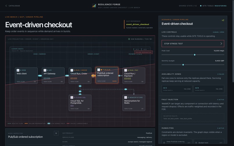Click the Pub/Sub orange diamond status marker
This screenshot has width=234, height=146.
click(x=102, y=70)
